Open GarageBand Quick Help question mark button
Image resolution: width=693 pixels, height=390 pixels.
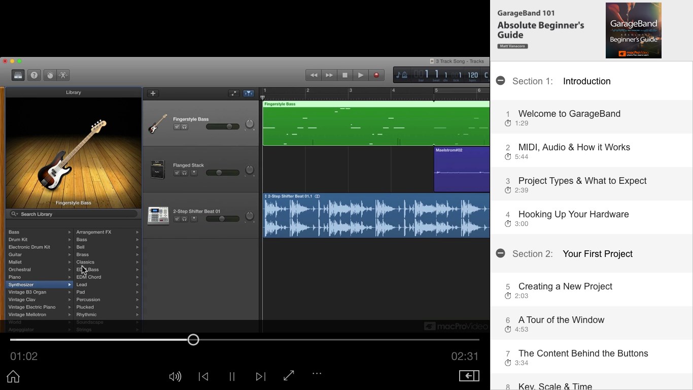click(x=34, y=75)
